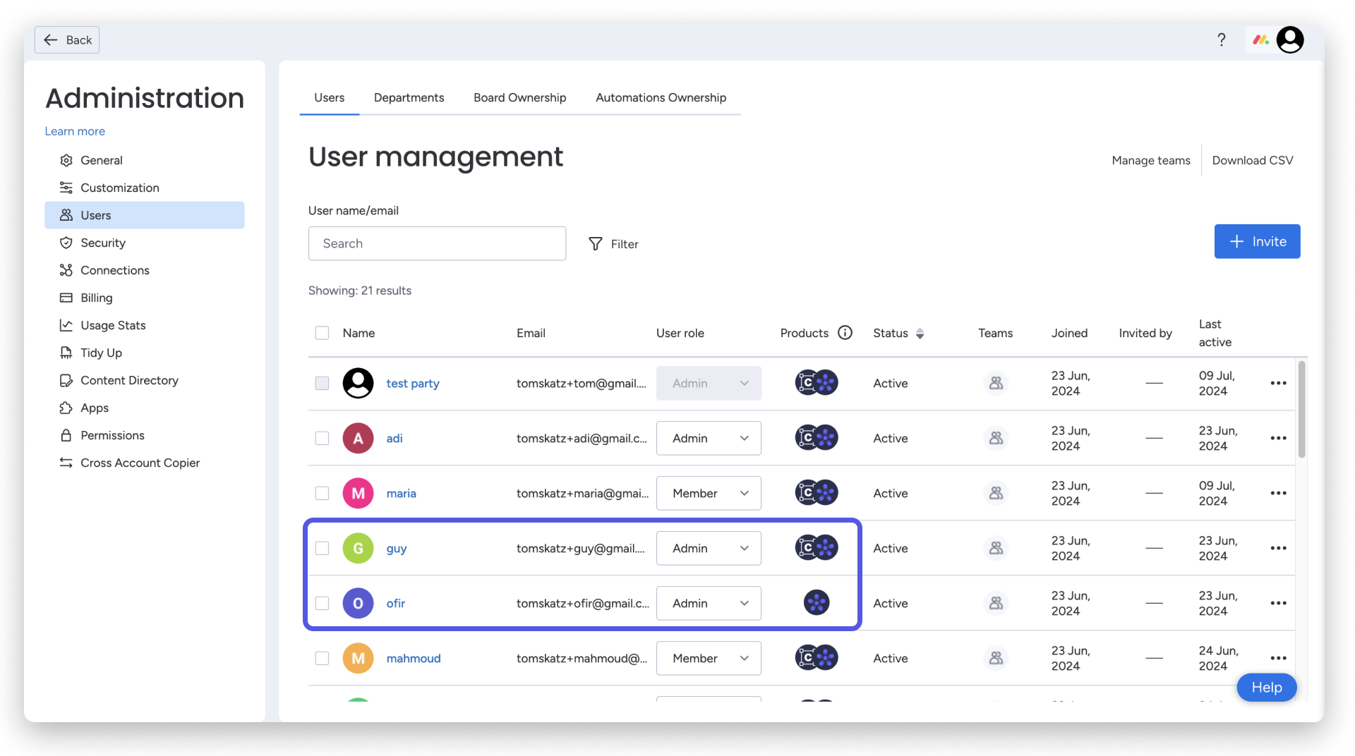Click teams icon in test party row
This screenshot has height=756, width=1355.
996,383
